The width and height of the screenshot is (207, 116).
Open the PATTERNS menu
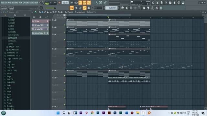[15, 3]
